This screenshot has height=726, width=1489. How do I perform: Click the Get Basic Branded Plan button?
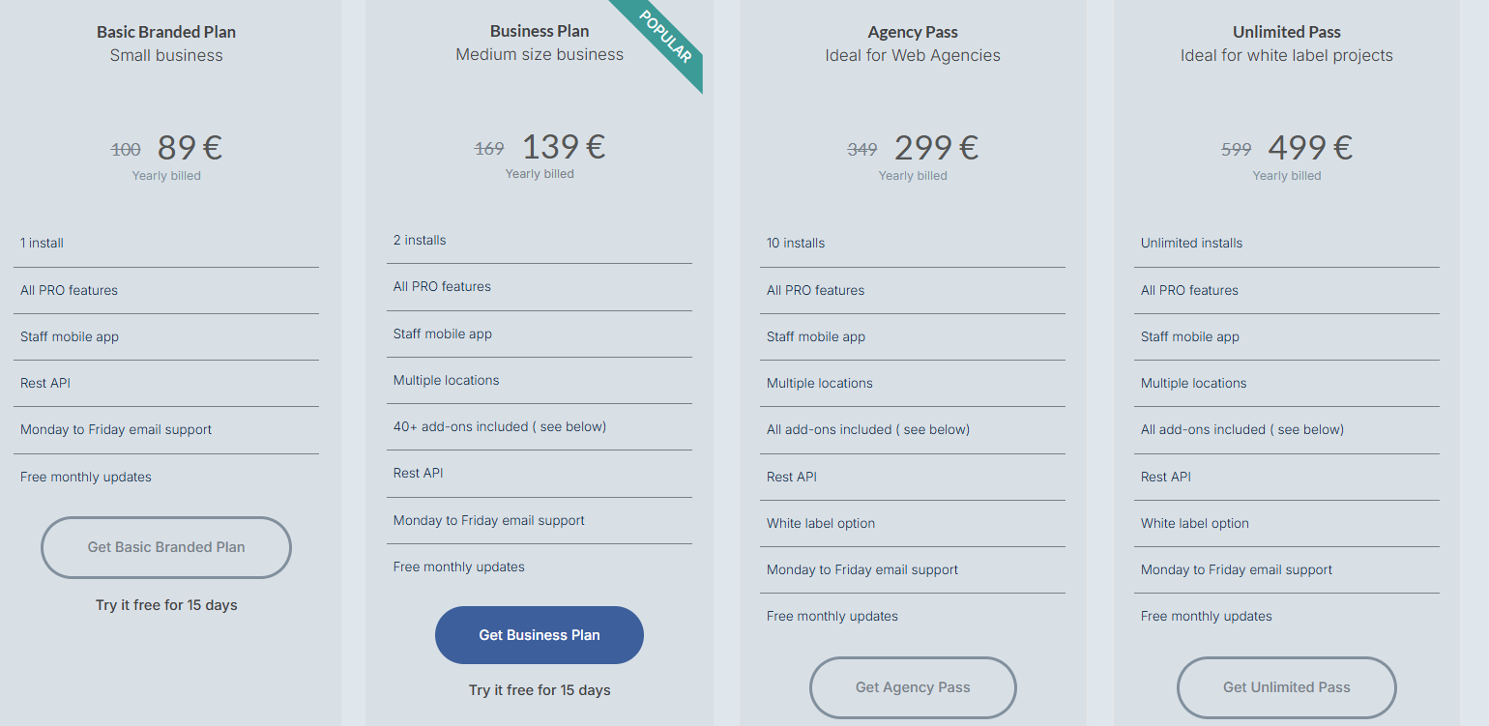click(166, 547)
